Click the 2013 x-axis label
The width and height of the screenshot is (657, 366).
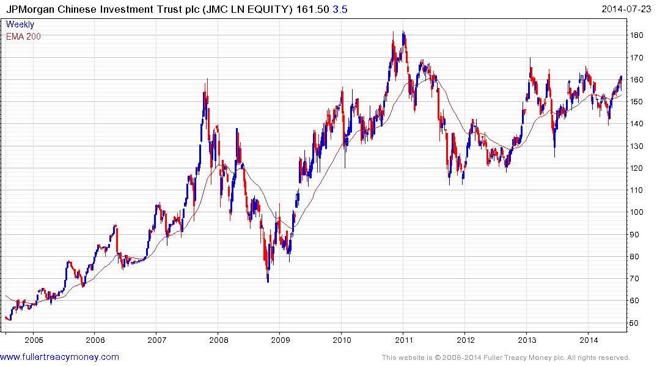pyautogui.click(x=527, y=340)
